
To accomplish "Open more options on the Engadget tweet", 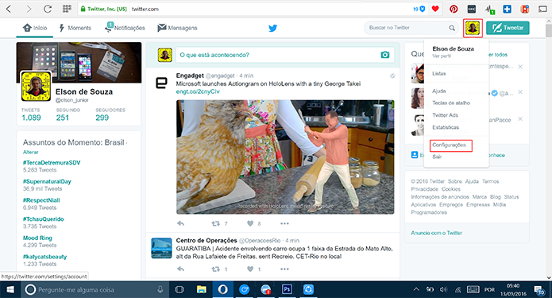I will point(284,223).
